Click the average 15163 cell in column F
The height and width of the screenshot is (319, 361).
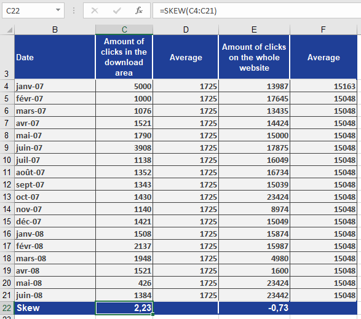pyautogui.click(x=323, y=86)
